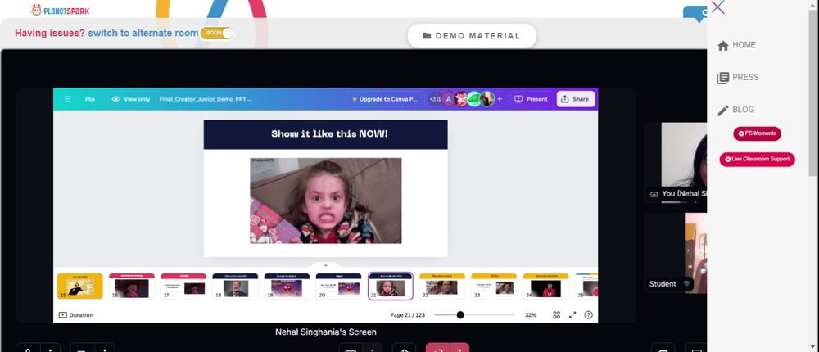Click the Student wifi signal icon
Screen dimensions: 819x352
coord(686,283)
